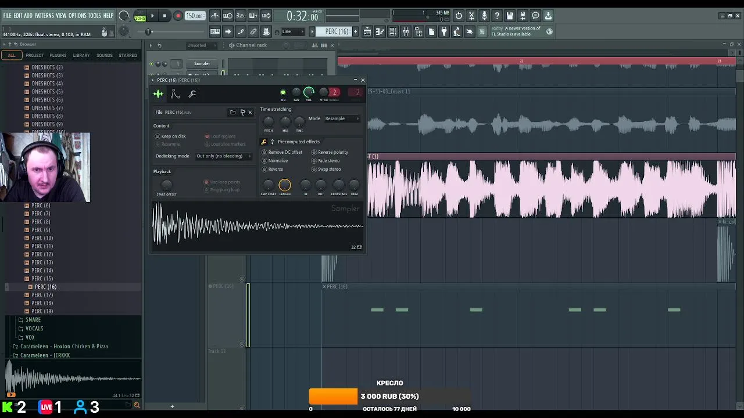Start playback with the play button
This screenshot has height=418, width=744.
click(152, 16)
